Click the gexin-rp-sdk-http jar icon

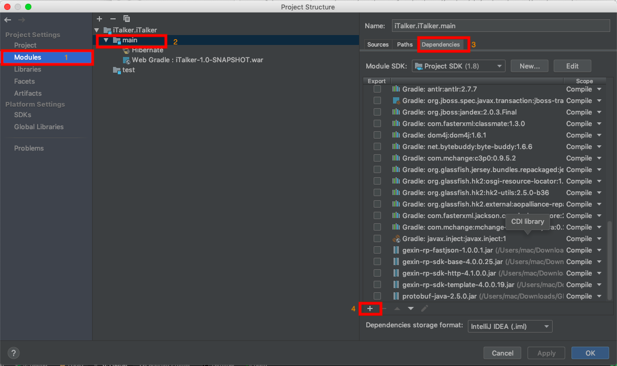coord(396,273)
